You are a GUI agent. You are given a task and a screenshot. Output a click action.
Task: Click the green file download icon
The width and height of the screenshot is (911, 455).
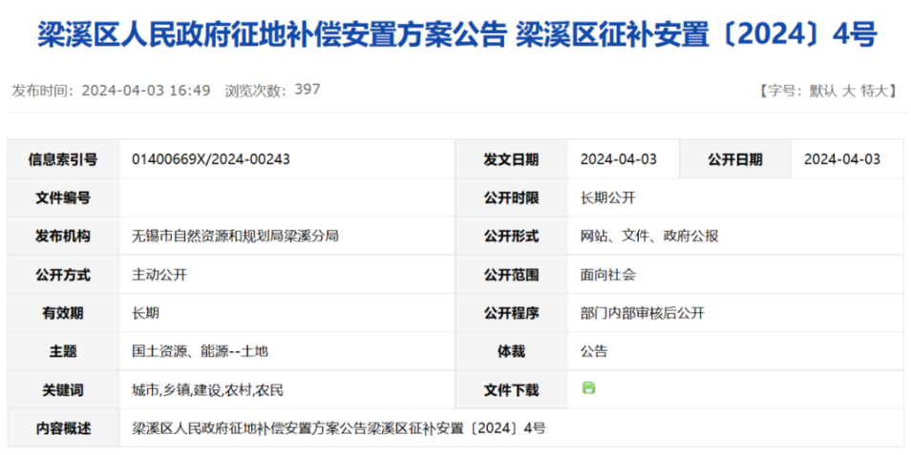pos(588,388)
